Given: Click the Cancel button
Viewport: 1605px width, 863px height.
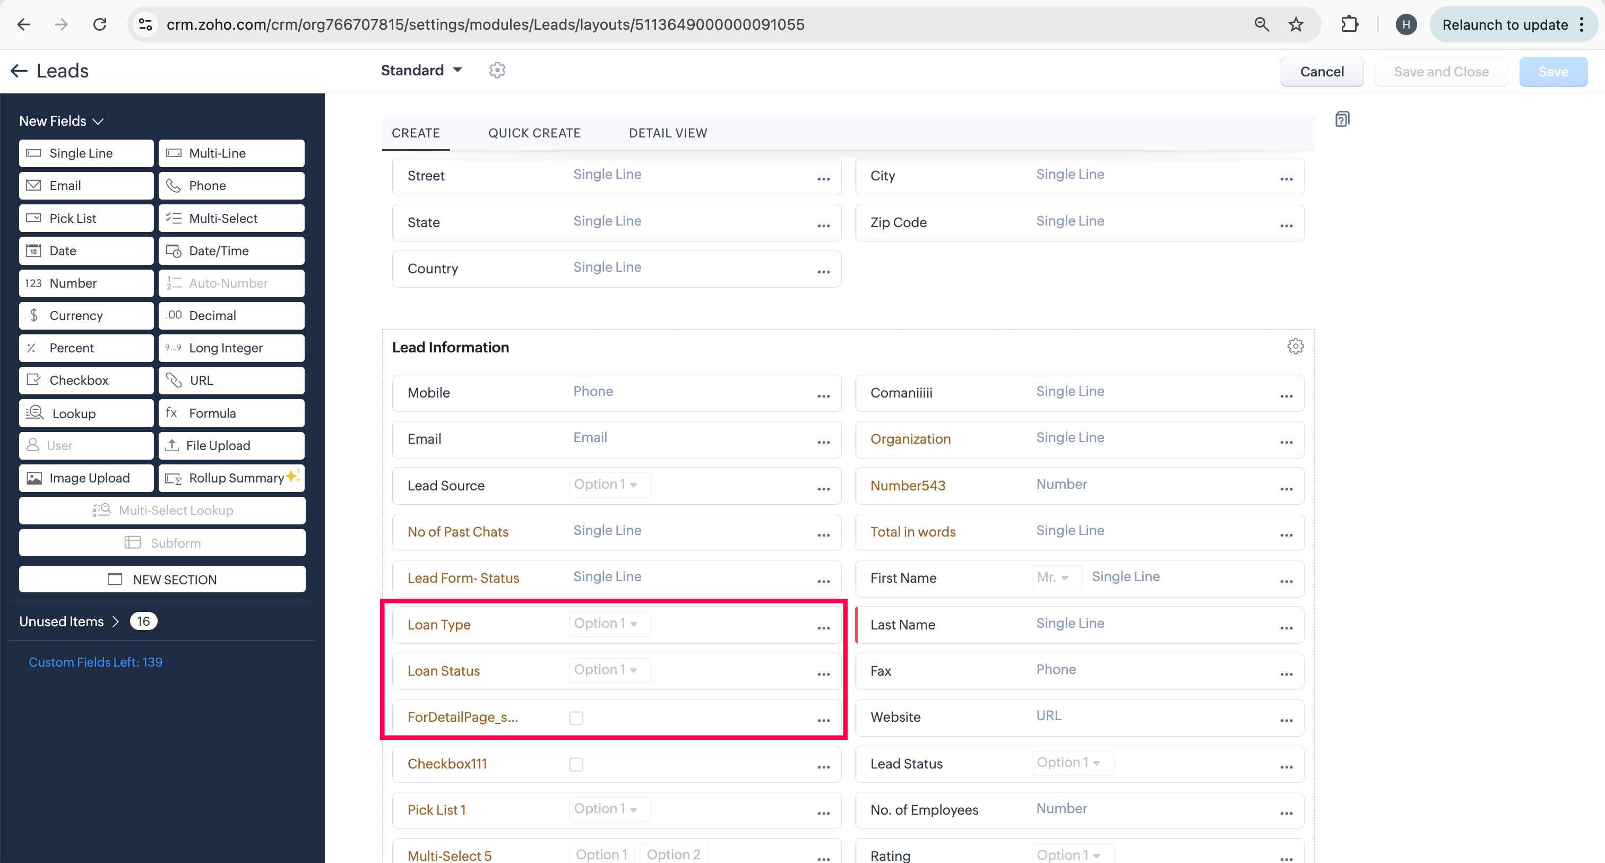Looking at the screenshot, I should point(1322,72).
